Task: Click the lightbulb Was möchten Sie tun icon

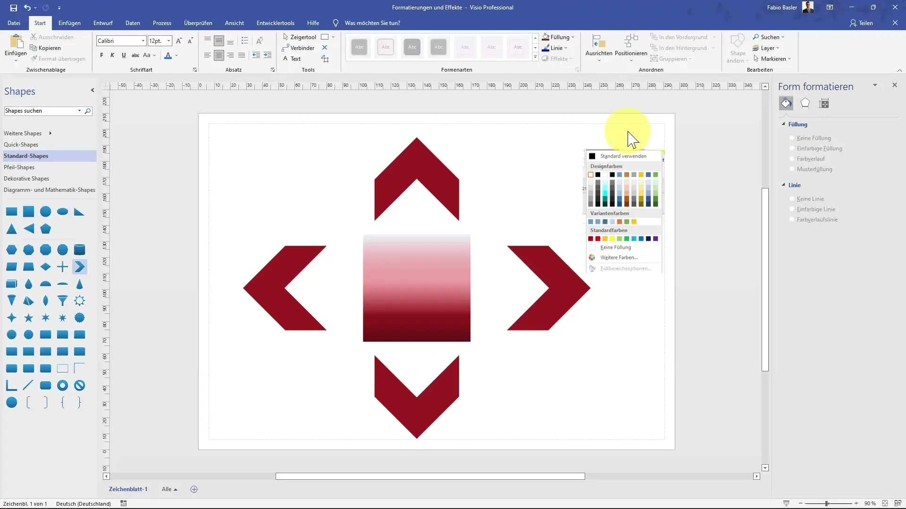Action: point(336,23)
